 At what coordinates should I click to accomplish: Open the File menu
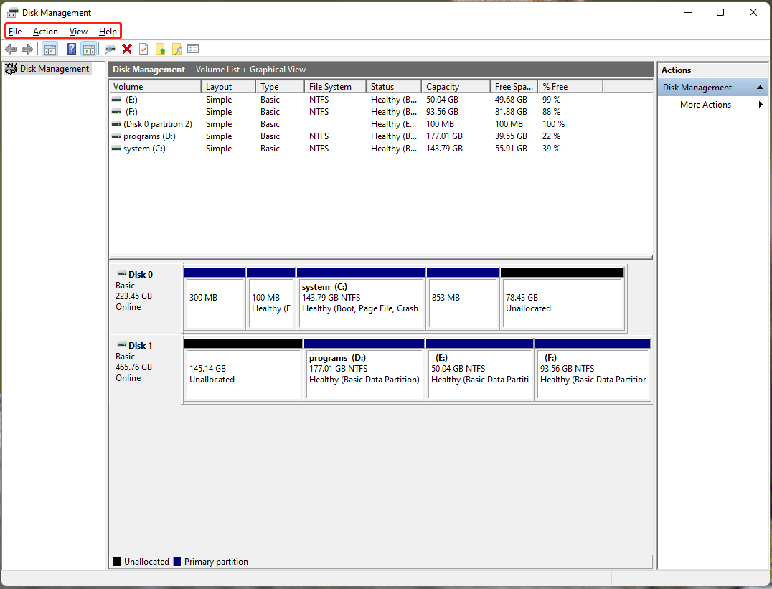15,32
